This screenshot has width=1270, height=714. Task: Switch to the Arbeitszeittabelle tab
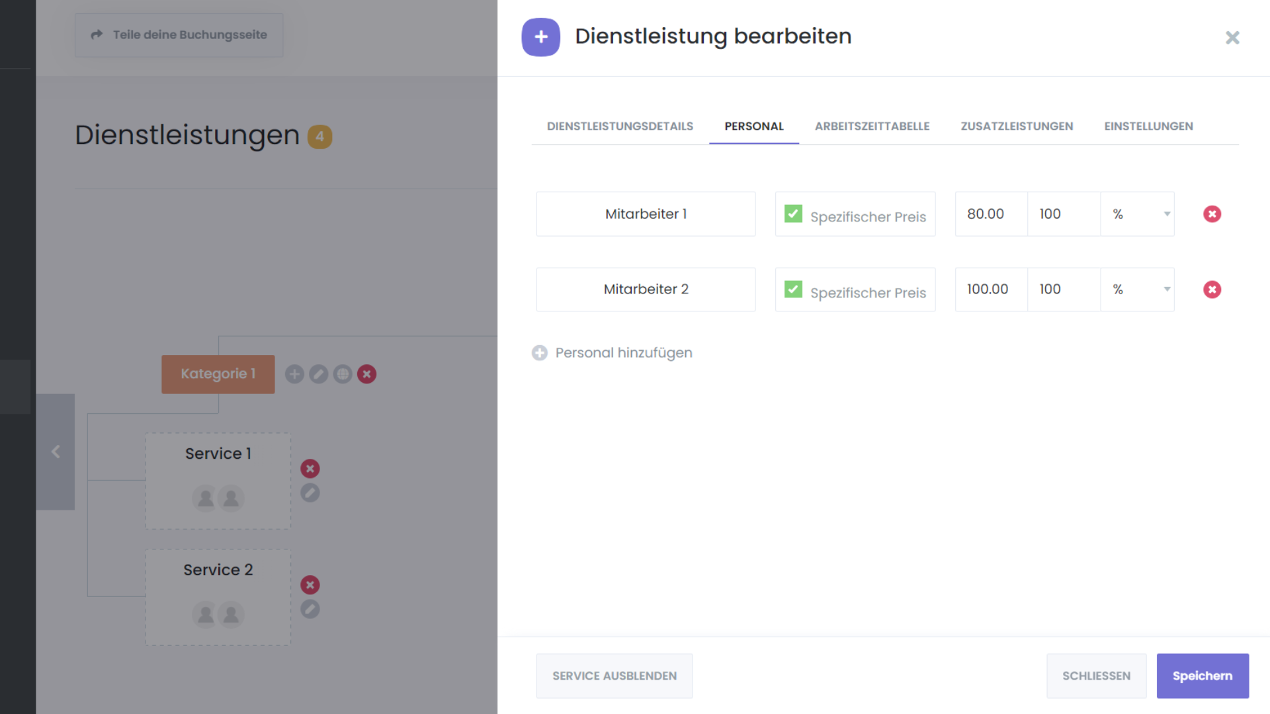pos(872,126)
